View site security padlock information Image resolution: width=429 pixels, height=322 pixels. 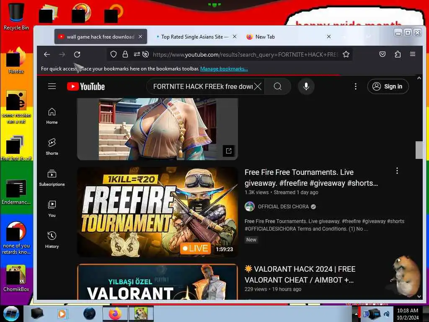[125, 54]
